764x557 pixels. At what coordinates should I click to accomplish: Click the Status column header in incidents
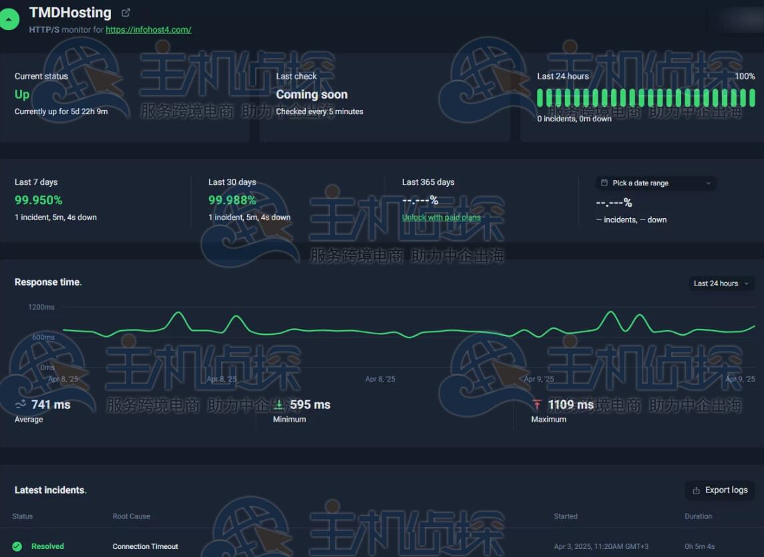[22, 516]
